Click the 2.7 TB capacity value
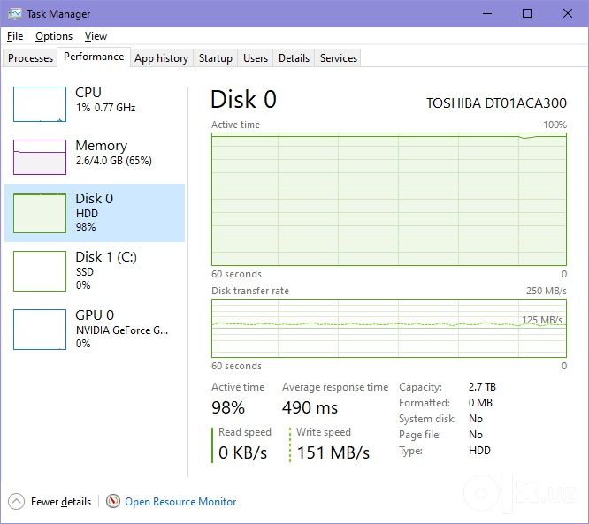Screen dimensions: 589x524 click(482, 387)
